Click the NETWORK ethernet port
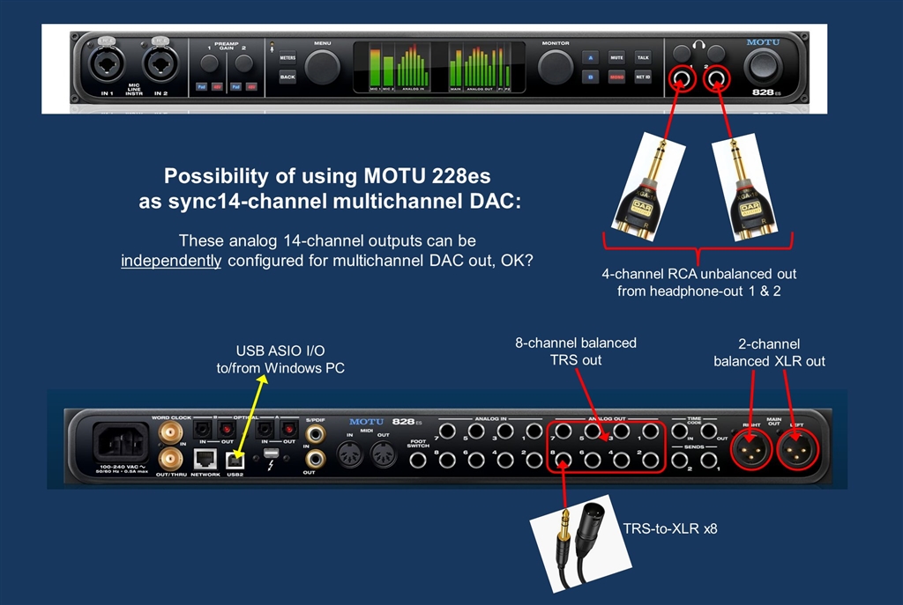This screenshot has height=605, width=903. pos(205,459)
